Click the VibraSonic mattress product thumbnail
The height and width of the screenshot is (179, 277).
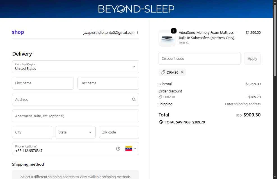(167, 38)
